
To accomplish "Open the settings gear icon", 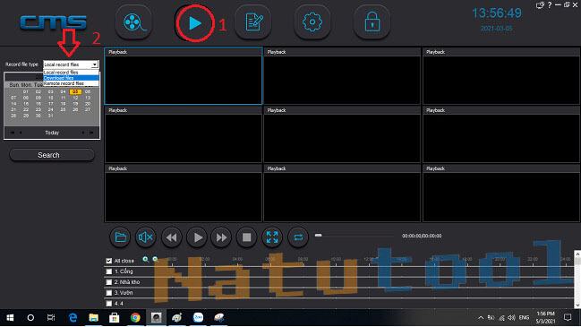I will [x=312, y=22].
